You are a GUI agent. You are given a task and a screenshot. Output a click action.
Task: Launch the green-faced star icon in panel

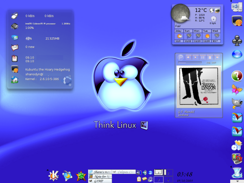tap(81, 176)
